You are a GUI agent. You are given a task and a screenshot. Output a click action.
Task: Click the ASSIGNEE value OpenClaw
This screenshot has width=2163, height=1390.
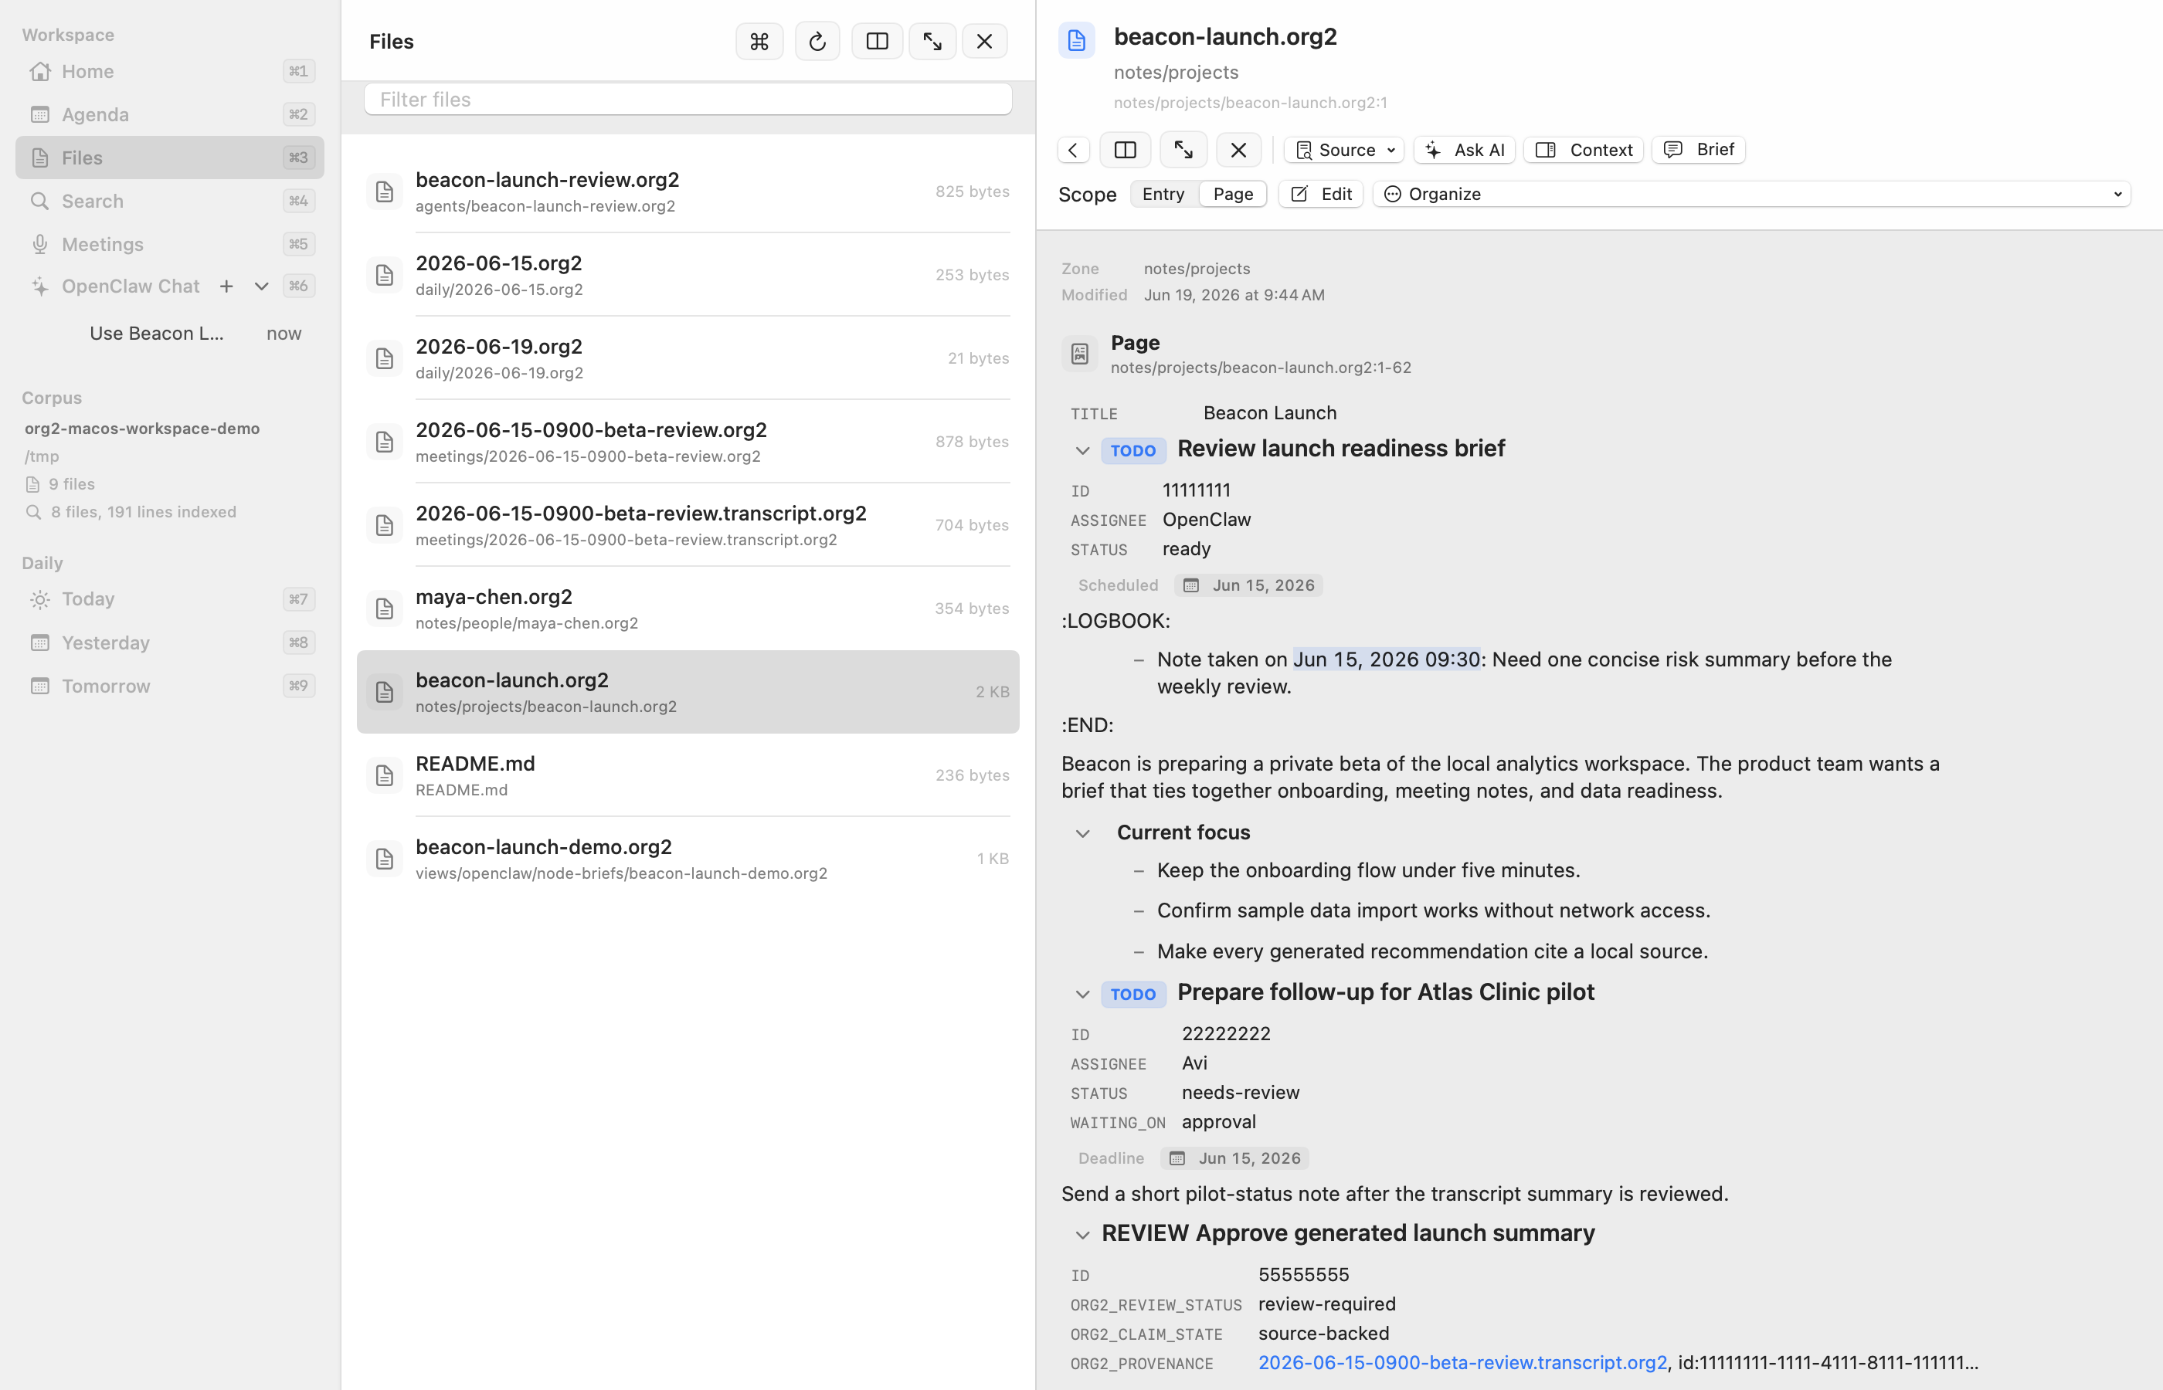click(x=1206, y=520)
